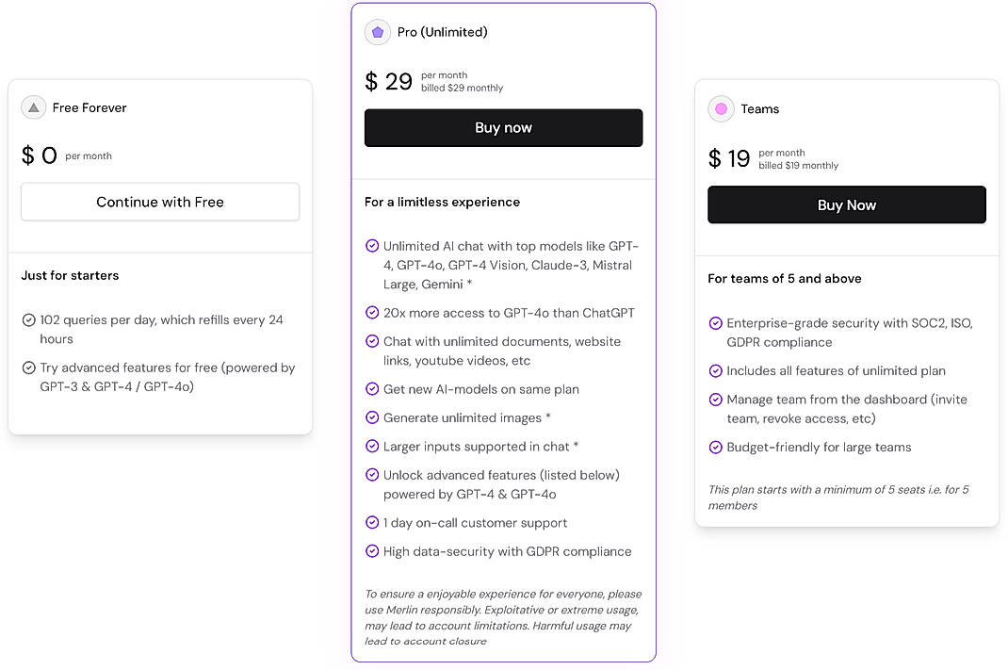
Task: Click the checkmark beside 'Budget-friendly for large teams'
Action: tap(716, 448)
